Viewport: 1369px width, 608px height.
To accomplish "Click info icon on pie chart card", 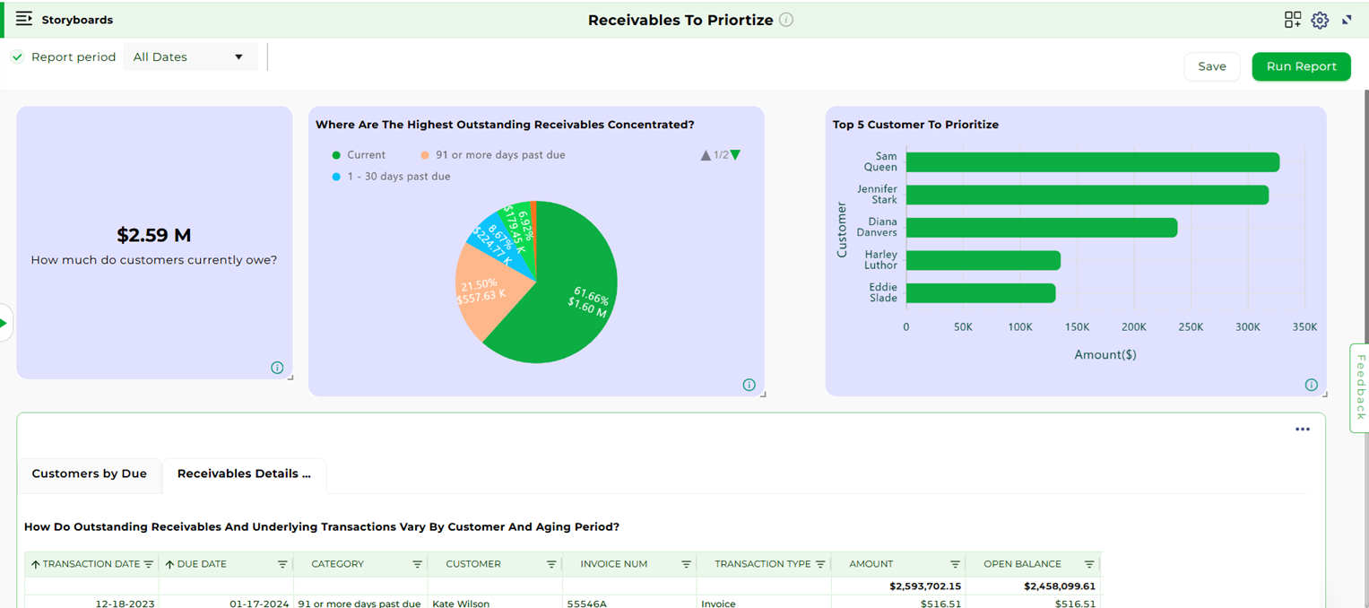I will 749,385.
